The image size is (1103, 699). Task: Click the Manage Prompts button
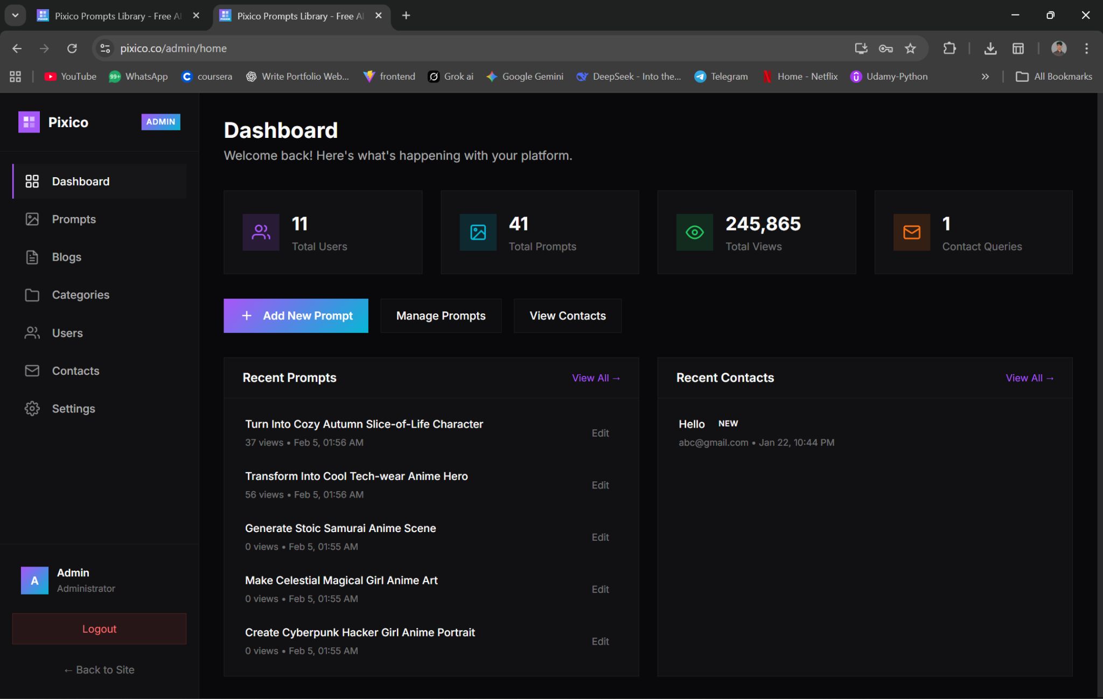click(441, 316)
